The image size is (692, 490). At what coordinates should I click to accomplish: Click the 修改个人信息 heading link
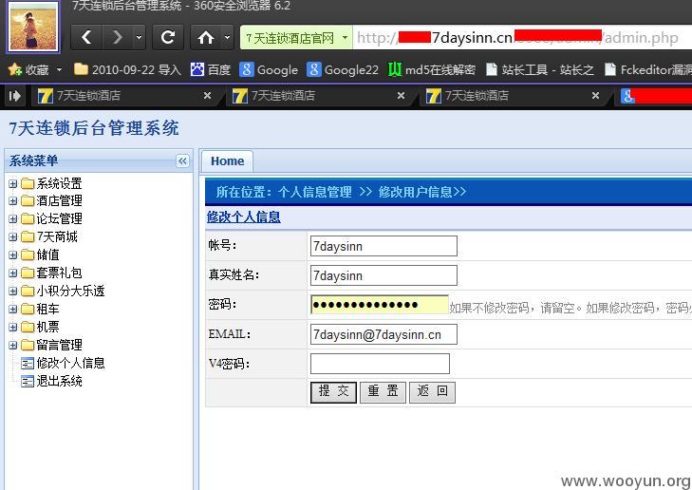point(244,217)
